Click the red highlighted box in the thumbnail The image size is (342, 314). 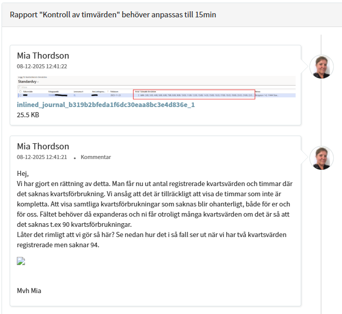(194, 94)
